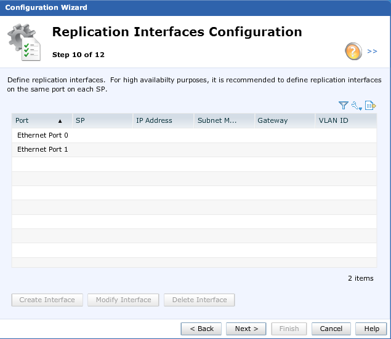This screenshot has width=391, height=339.
Task: Go to previous step with Back
Action: (201, 329)
